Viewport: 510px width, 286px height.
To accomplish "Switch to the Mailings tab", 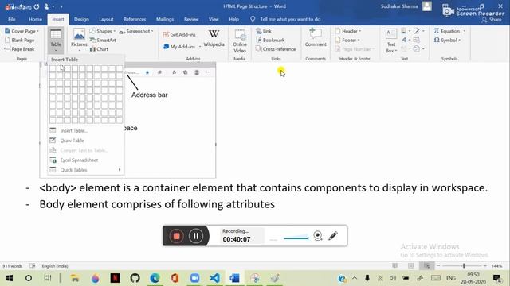I will [165, 19].
